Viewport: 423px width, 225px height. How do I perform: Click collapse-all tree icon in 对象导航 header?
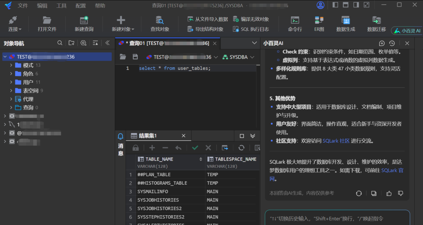(95, 43)
